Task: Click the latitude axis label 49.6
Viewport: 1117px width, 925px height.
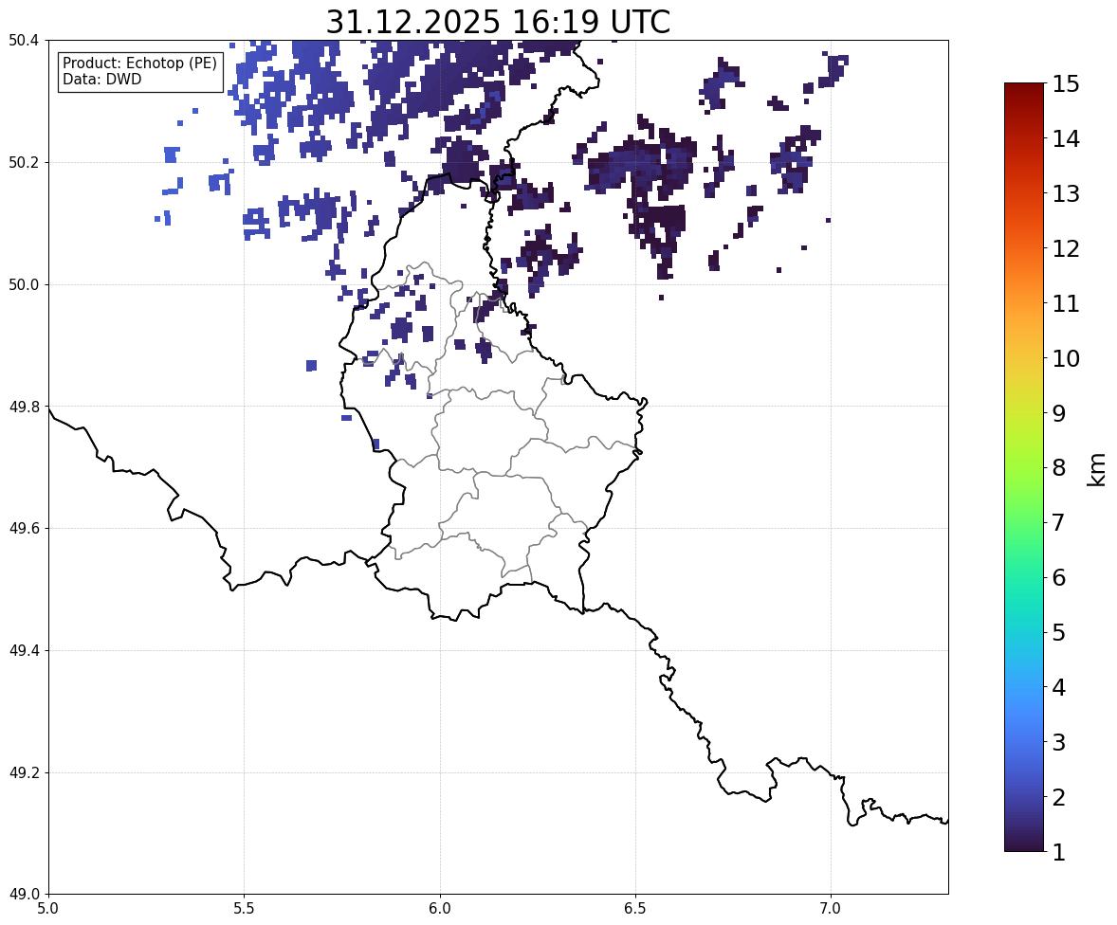Action: coord(24,528)
